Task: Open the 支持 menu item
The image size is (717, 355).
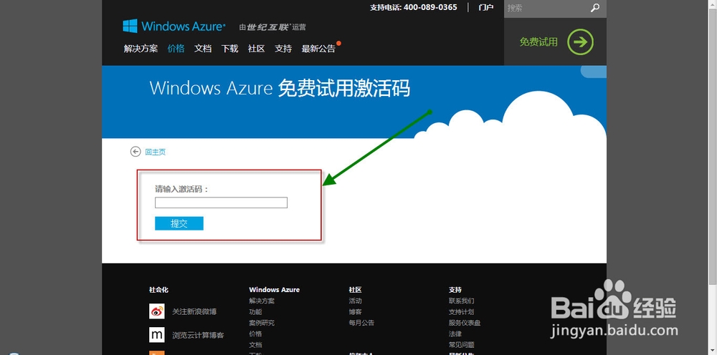Action: point(283,49)
